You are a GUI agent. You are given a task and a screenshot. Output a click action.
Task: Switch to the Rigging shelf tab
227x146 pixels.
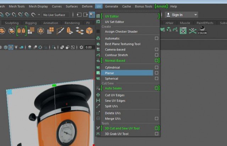(x=31, y=23)
